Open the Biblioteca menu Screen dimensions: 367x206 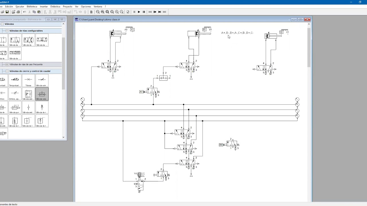pyautogui.click(x=32, y=6)
